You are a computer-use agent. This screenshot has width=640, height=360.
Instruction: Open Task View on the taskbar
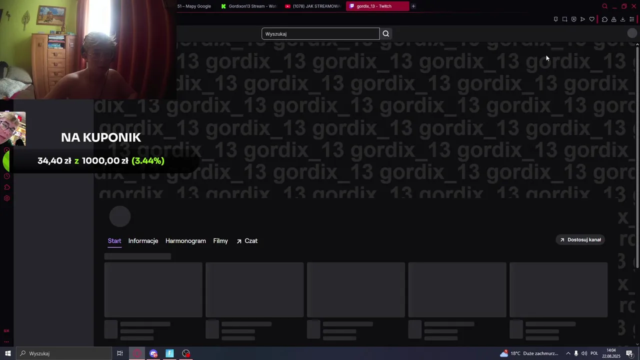[120, 353]
